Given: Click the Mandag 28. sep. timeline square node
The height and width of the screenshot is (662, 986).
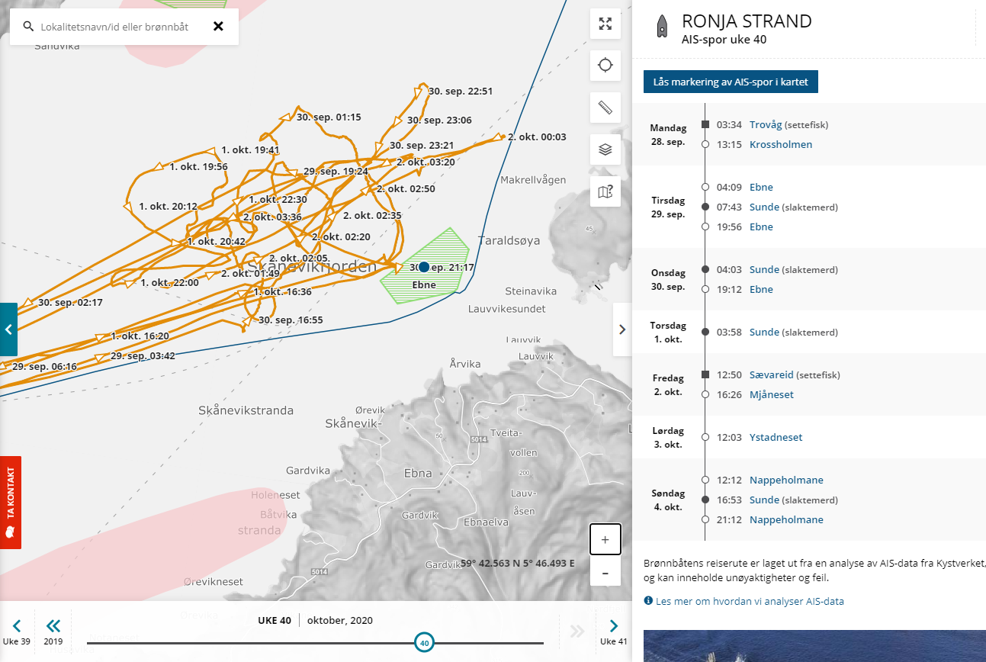Looking at the screenshot, I should [705, 124].
